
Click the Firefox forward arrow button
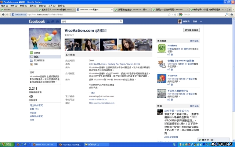[x=7, y=15]
